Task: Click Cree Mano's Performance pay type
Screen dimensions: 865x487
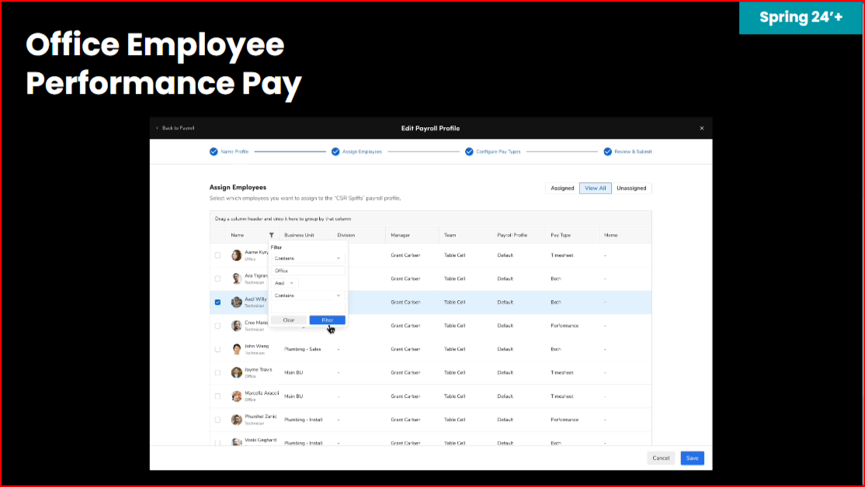Action: pos(565,326)
